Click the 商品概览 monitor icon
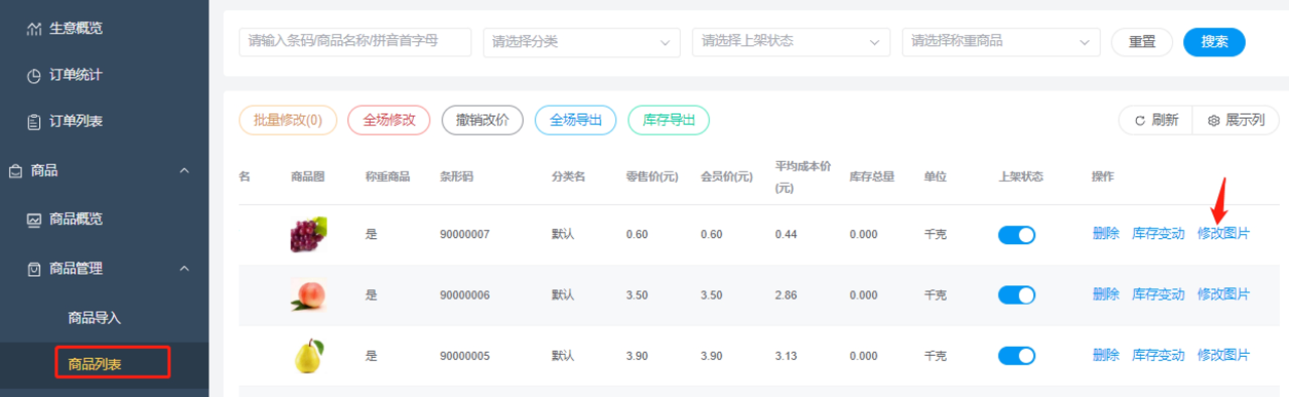Image resolution: width=1289 pixels, height=397 pixels. [34, 220]
